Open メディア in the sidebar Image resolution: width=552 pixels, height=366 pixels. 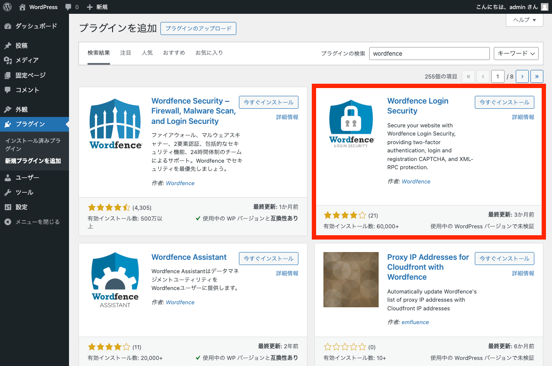[34, 60]
